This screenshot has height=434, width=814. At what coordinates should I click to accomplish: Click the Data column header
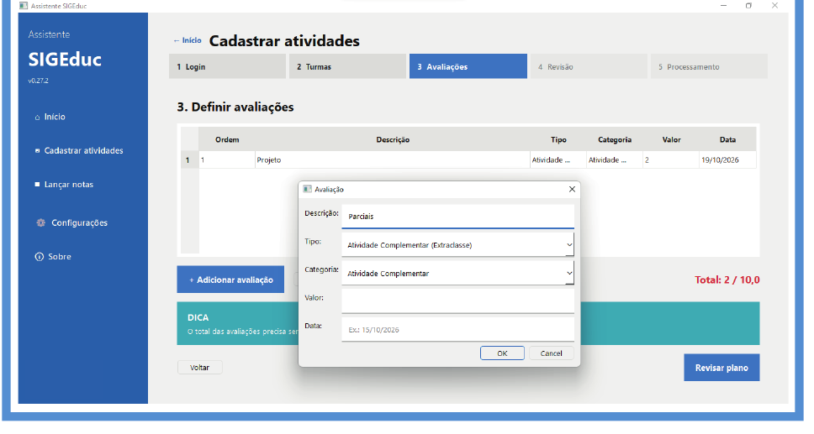(728, 140)
